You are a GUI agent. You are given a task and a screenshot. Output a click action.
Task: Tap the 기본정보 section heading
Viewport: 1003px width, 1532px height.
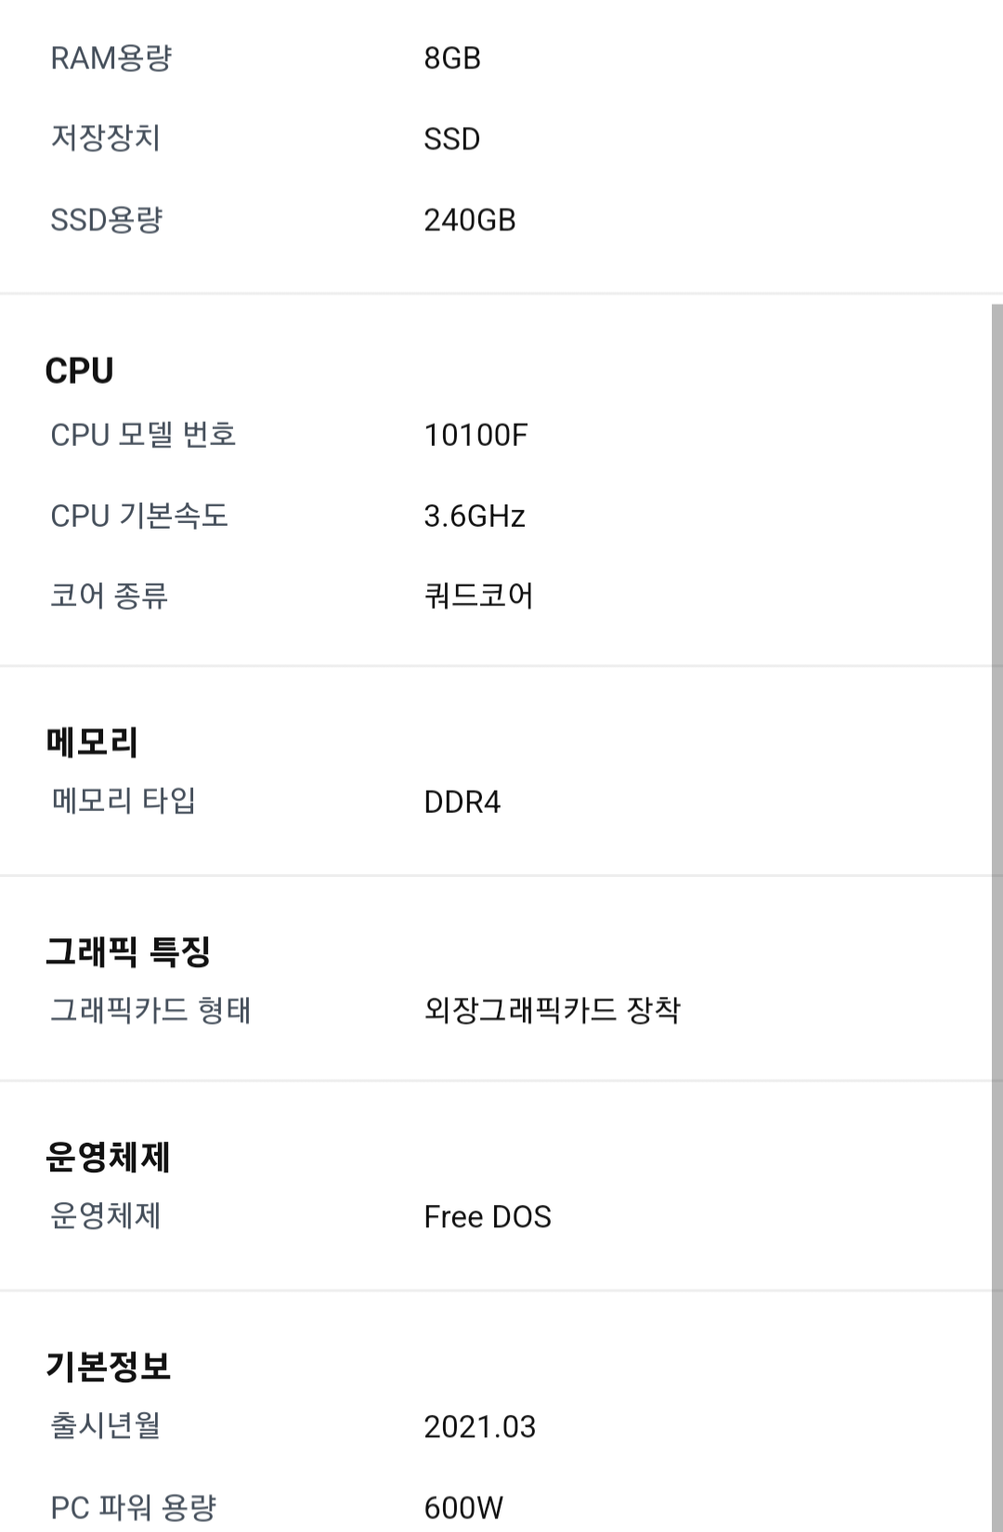[108, 1367]
